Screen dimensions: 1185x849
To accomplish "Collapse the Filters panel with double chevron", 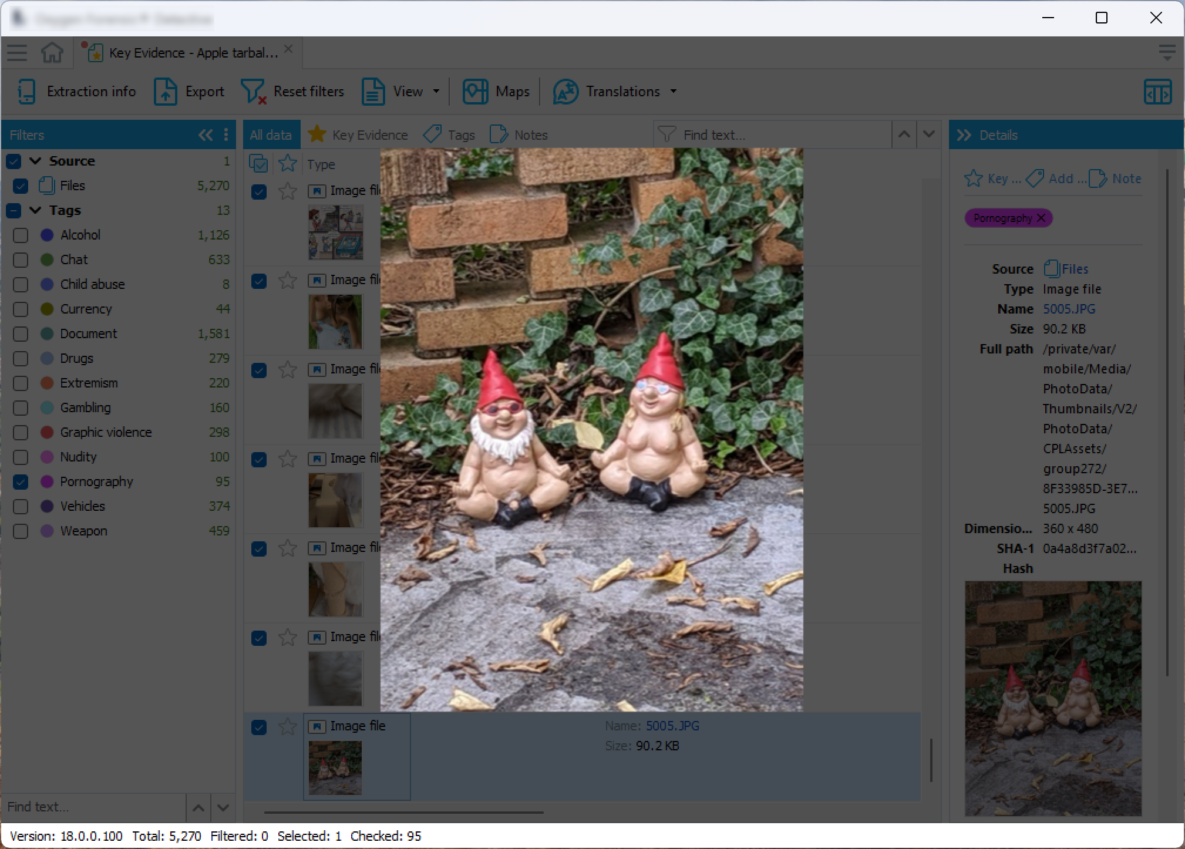I will click(205, 135).
